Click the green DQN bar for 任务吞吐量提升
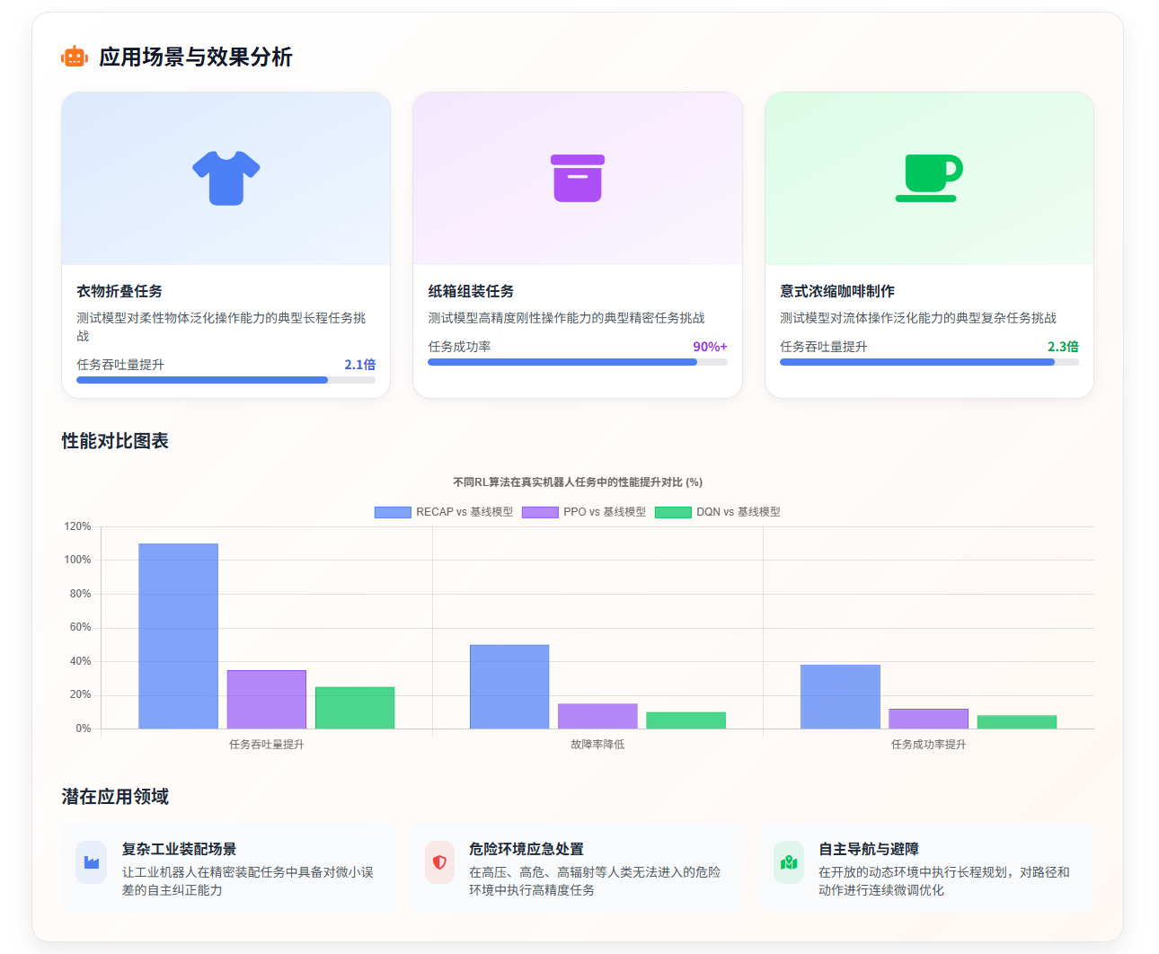Viewport: 1159px width, 954px height. tap(355, 708)
